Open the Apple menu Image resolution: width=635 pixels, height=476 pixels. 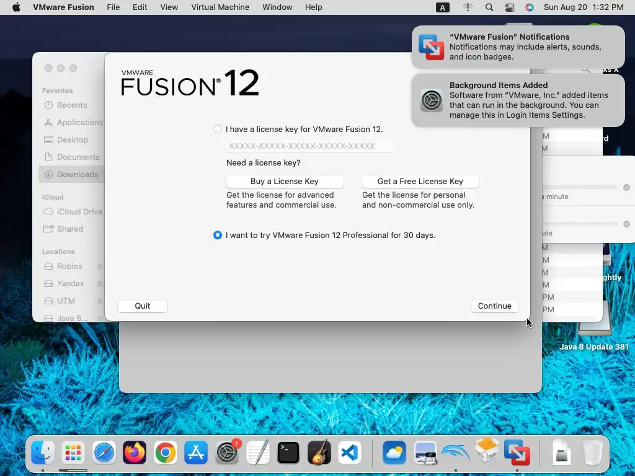(x=16, y=7)
